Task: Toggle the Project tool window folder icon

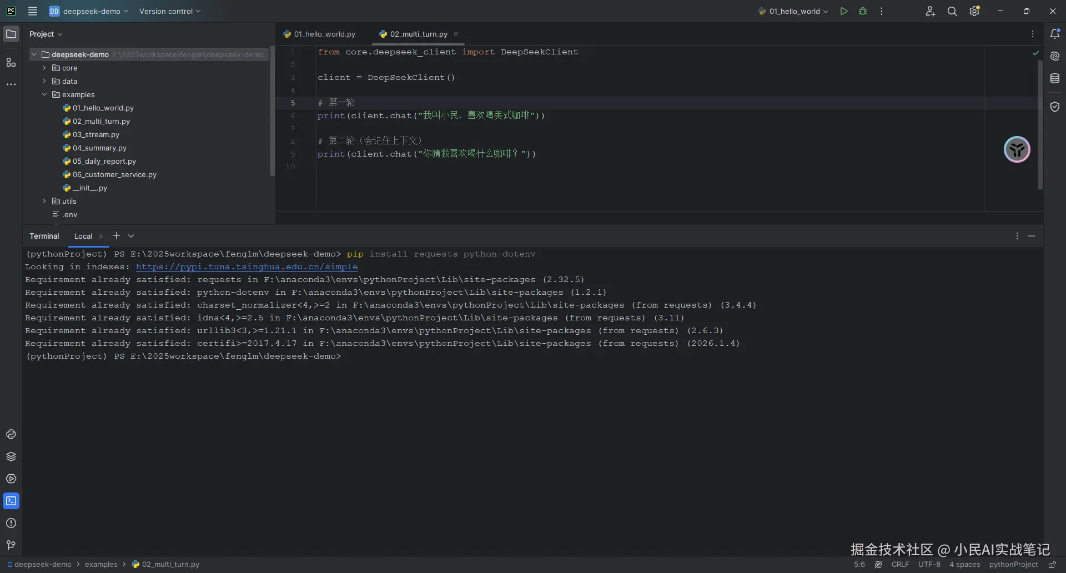Action: click(x=11, y=34)
